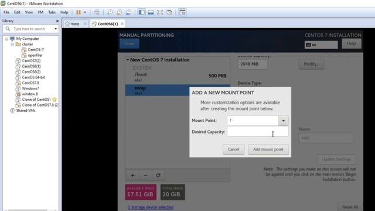Screen dimensions: 375x211
Task: Collapse the cluster folder node
Action: pyautogui.click(x=12, y=45)
